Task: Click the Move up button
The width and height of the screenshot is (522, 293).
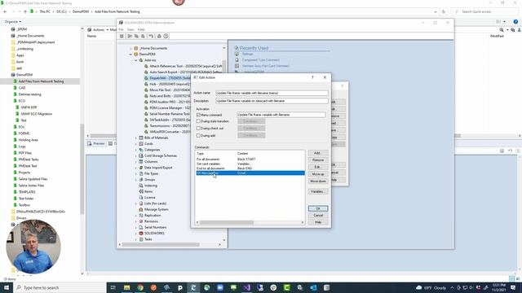Action: pyautogui.click(x=317, y=174)
